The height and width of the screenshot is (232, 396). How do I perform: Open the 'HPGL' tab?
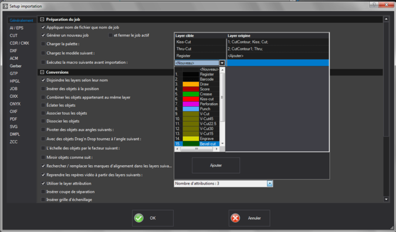tap(15, 81)
